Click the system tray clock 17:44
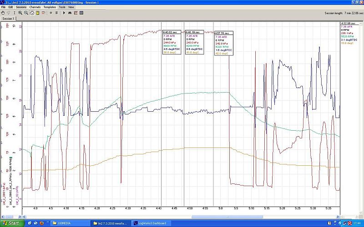Screen dimensions: 364x227 358,223
